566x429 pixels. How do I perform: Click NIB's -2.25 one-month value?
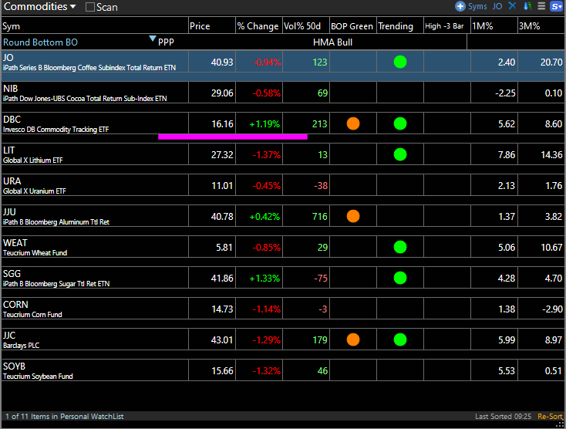(x=505, y=93)
